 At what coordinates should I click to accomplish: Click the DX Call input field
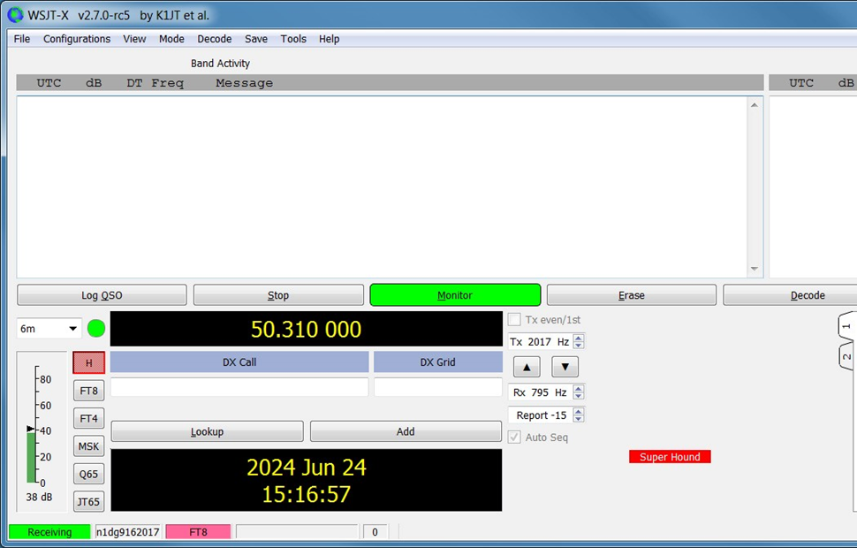coord(239,387)
